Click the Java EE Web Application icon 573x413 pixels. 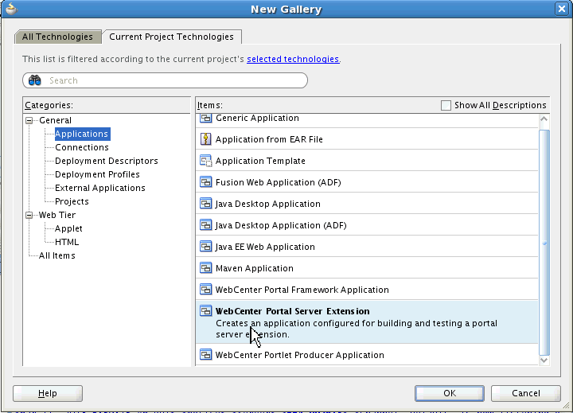click(206, 247)
